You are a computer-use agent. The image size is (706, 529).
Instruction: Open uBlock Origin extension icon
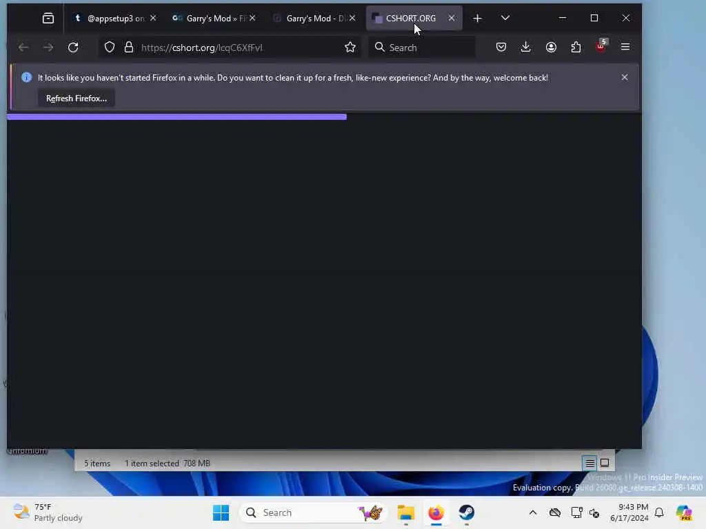pos(601,46)
